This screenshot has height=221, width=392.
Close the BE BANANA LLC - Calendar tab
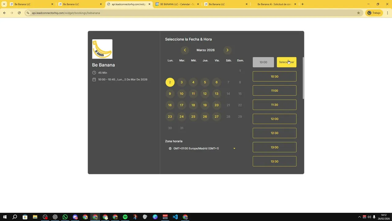pyautogui.click(x=198, y=4)
